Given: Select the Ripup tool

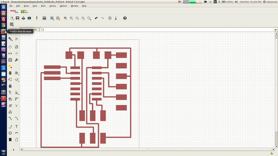Looking at the screenshot, I should (x=17, y=119).
